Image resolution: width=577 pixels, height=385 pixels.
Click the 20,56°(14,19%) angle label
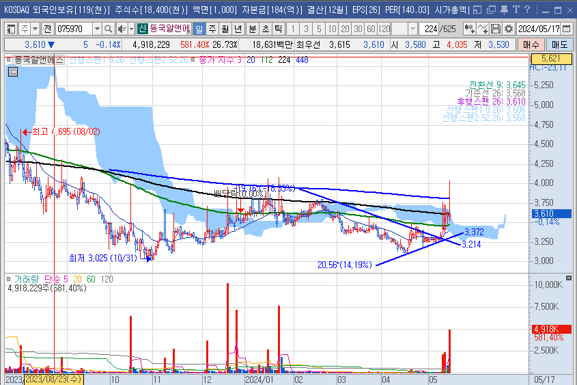[344, 265]
